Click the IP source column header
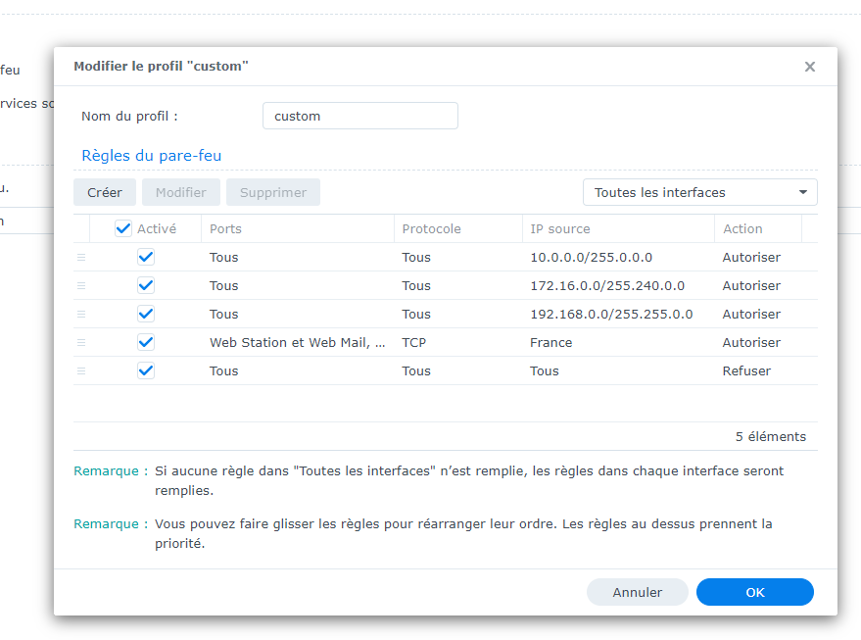The width and height of the screenshot is (861, 640). [618, 228]
